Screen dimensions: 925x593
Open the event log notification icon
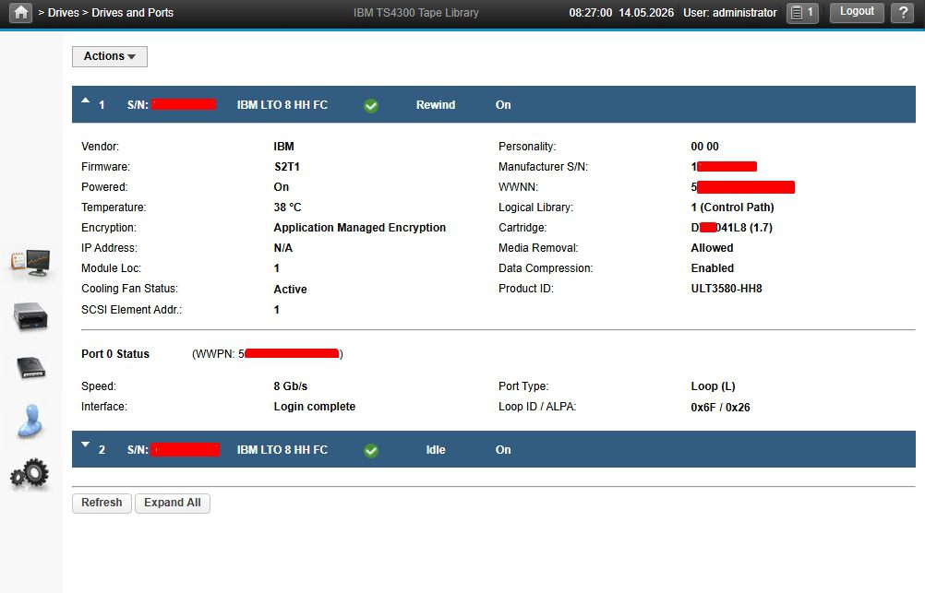click(x=802, y=12)
